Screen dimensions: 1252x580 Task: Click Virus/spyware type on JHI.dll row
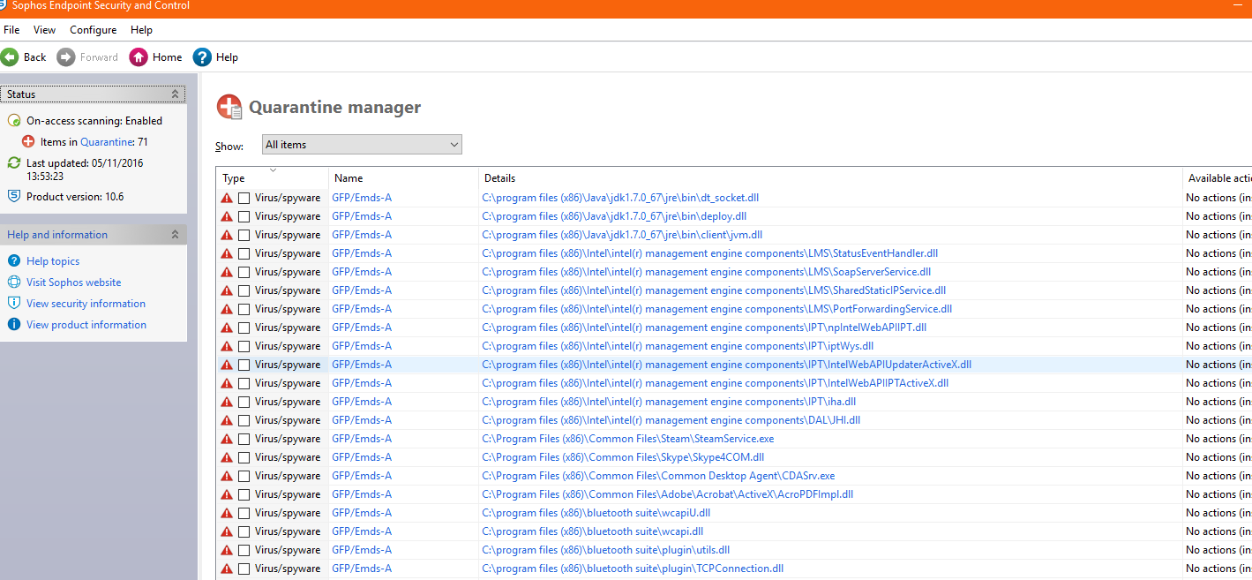coord(288,420)
